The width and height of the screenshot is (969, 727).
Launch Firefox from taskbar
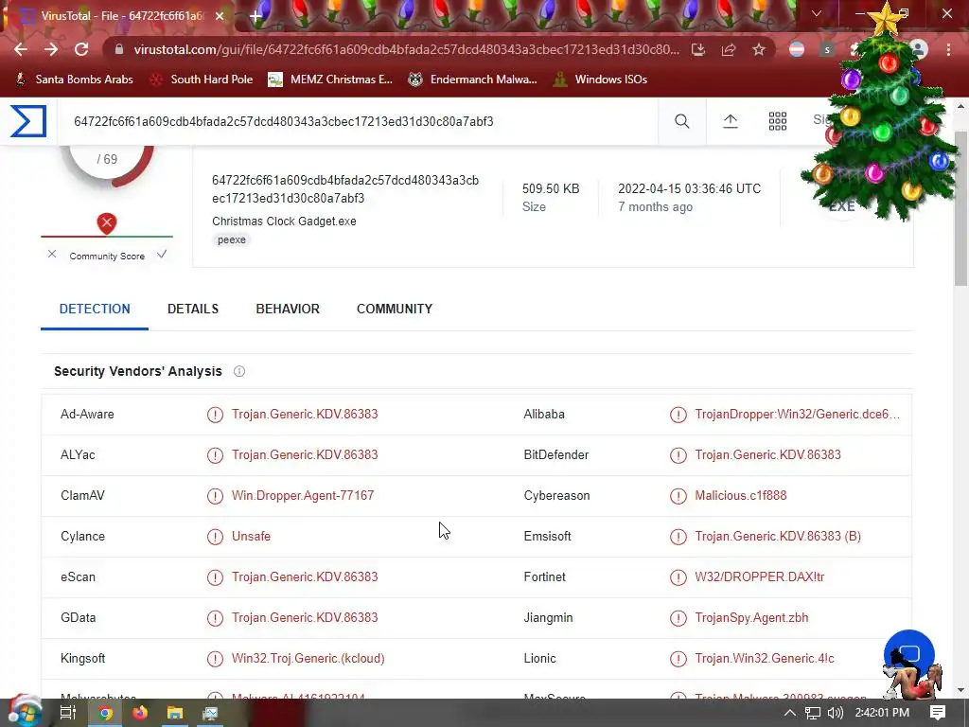[140, 713]
